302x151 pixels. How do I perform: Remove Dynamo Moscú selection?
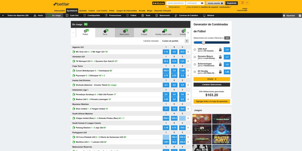[x=195, y=57]
